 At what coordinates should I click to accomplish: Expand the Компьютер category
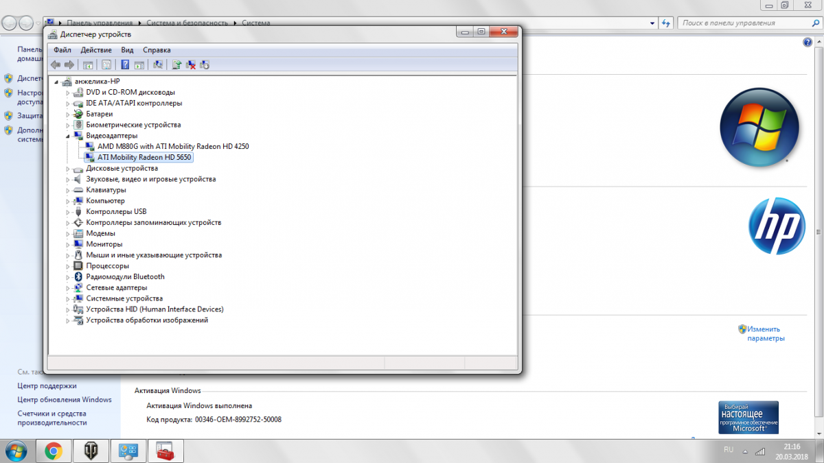click(x=68, y=201)
